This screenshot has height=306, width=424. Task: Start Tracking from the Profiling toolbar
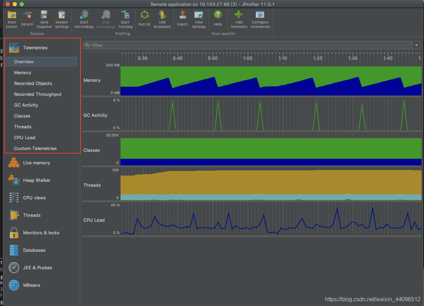pos(125,20)
